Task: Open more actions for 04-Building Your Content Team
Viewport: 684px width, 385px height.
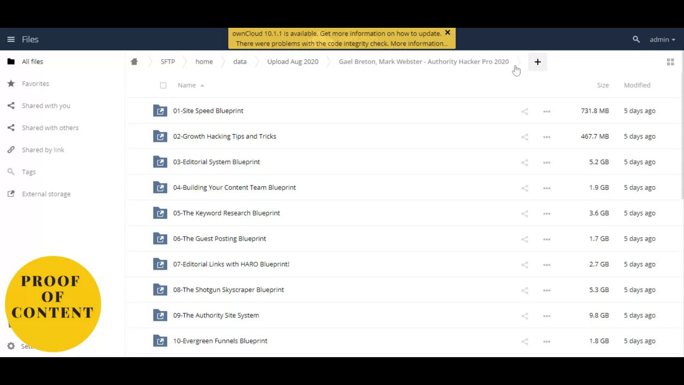Action: [x=547, y=188]
